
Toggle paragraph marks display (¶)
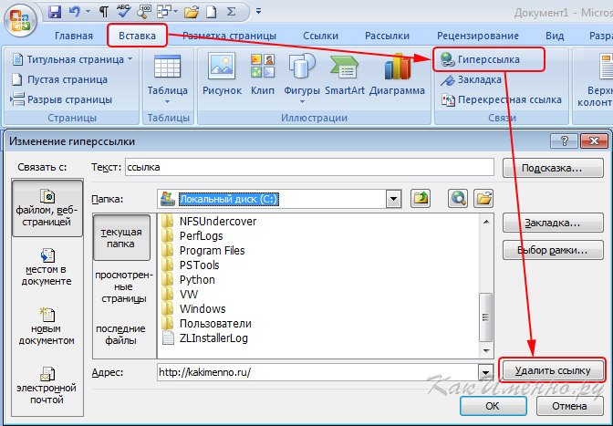(x=104, y=12)
